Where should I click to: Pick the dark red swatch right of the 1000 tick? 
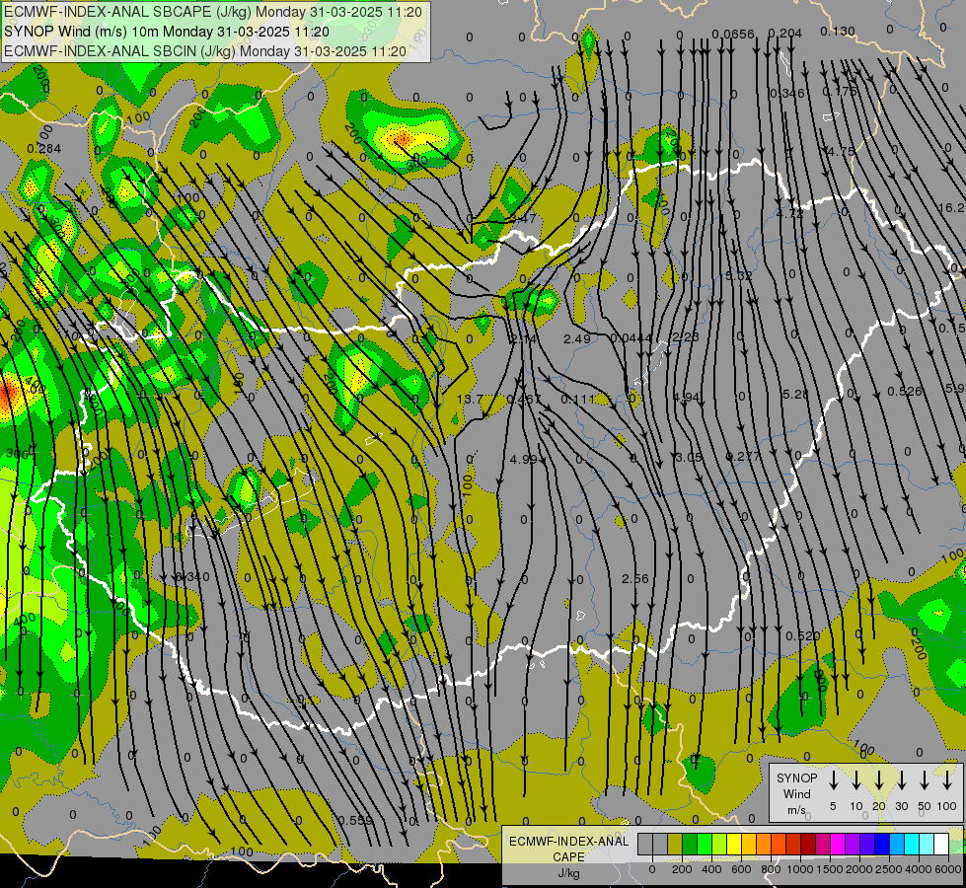point(808,844)
